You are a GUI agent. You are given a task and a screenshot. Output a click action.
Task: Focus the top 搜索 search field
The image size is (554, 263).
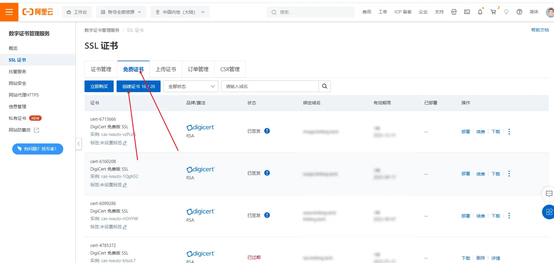click(311, 12)
